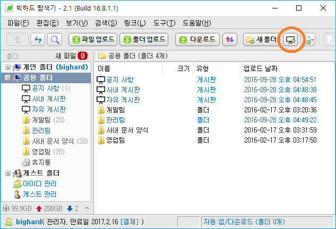The image size is (336, 229).
Task: Open the 도움말(H) menu
Action: pyautogui.click(x=197, y=23)
